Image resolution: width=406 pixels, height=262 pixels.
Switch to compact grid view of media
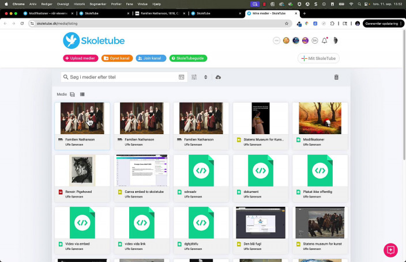pos(73,94)
